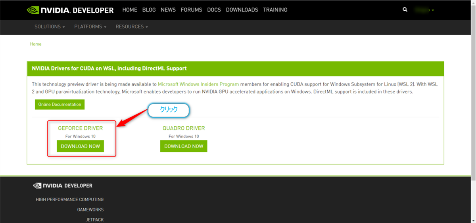Click the GEFORCE DRIVER heading
This screenshot has width=476, height=223.
(x=81, y=128)
